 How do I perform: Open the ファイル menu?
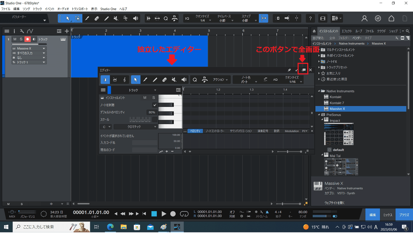click(x=6, y=9)
